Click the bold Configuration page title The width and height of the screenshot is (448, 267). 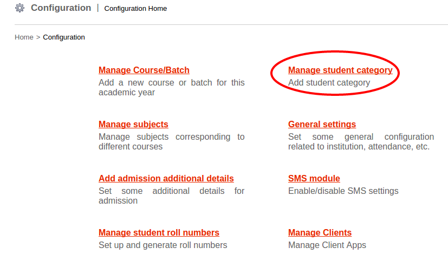pyautogui.click(x=61, y=8)
